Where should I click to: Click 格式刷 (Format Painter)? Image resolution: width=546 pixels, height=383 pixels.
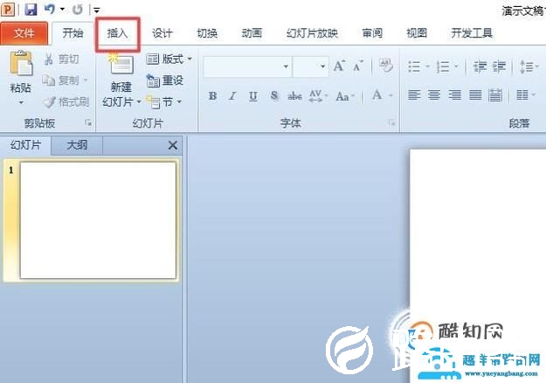(x=66, y=102)
